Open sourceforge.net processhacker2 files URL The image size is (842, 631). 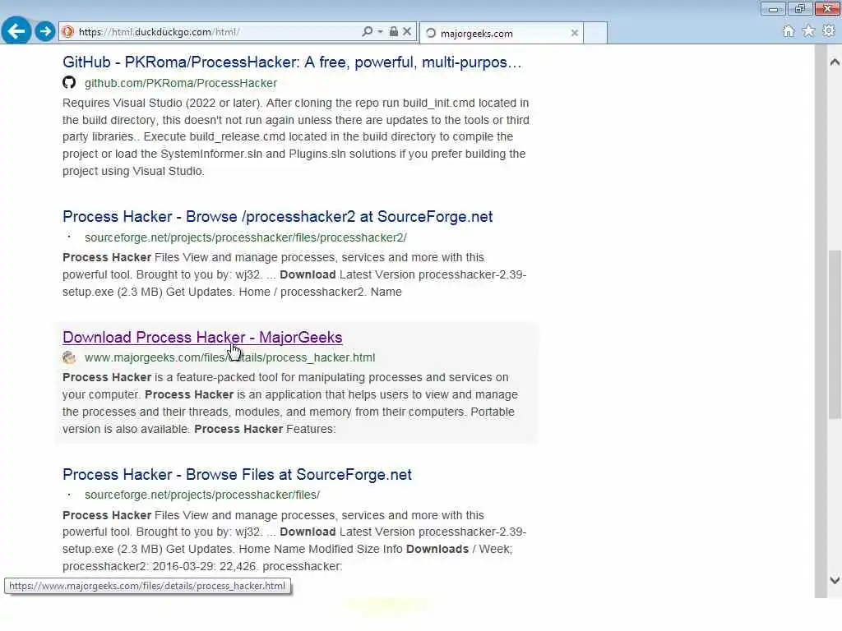[245, 237]
